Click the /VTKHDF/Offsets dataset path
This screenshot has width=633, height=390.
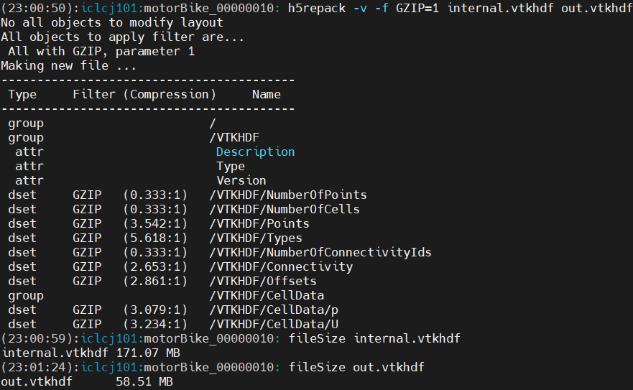point(263,281)
